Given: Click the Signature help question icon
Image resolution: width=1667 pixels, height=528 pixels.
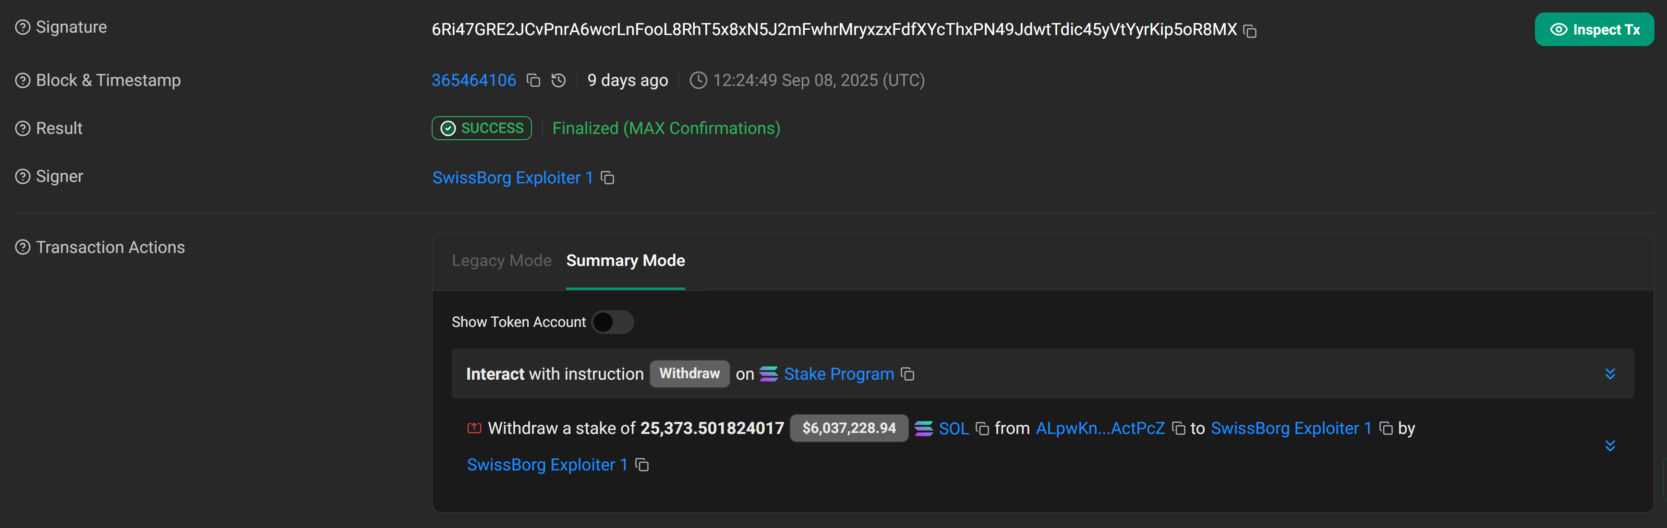Looking at the screenshot, I should click(23, 27).
